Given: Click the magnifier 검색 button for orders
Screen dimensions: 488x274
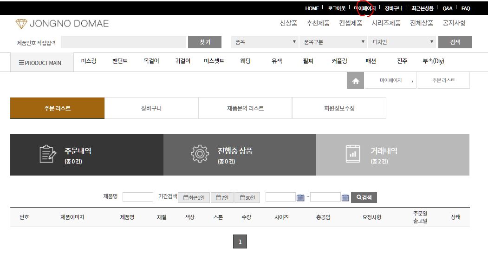Looking at the screenshot, I should [364, 197].
